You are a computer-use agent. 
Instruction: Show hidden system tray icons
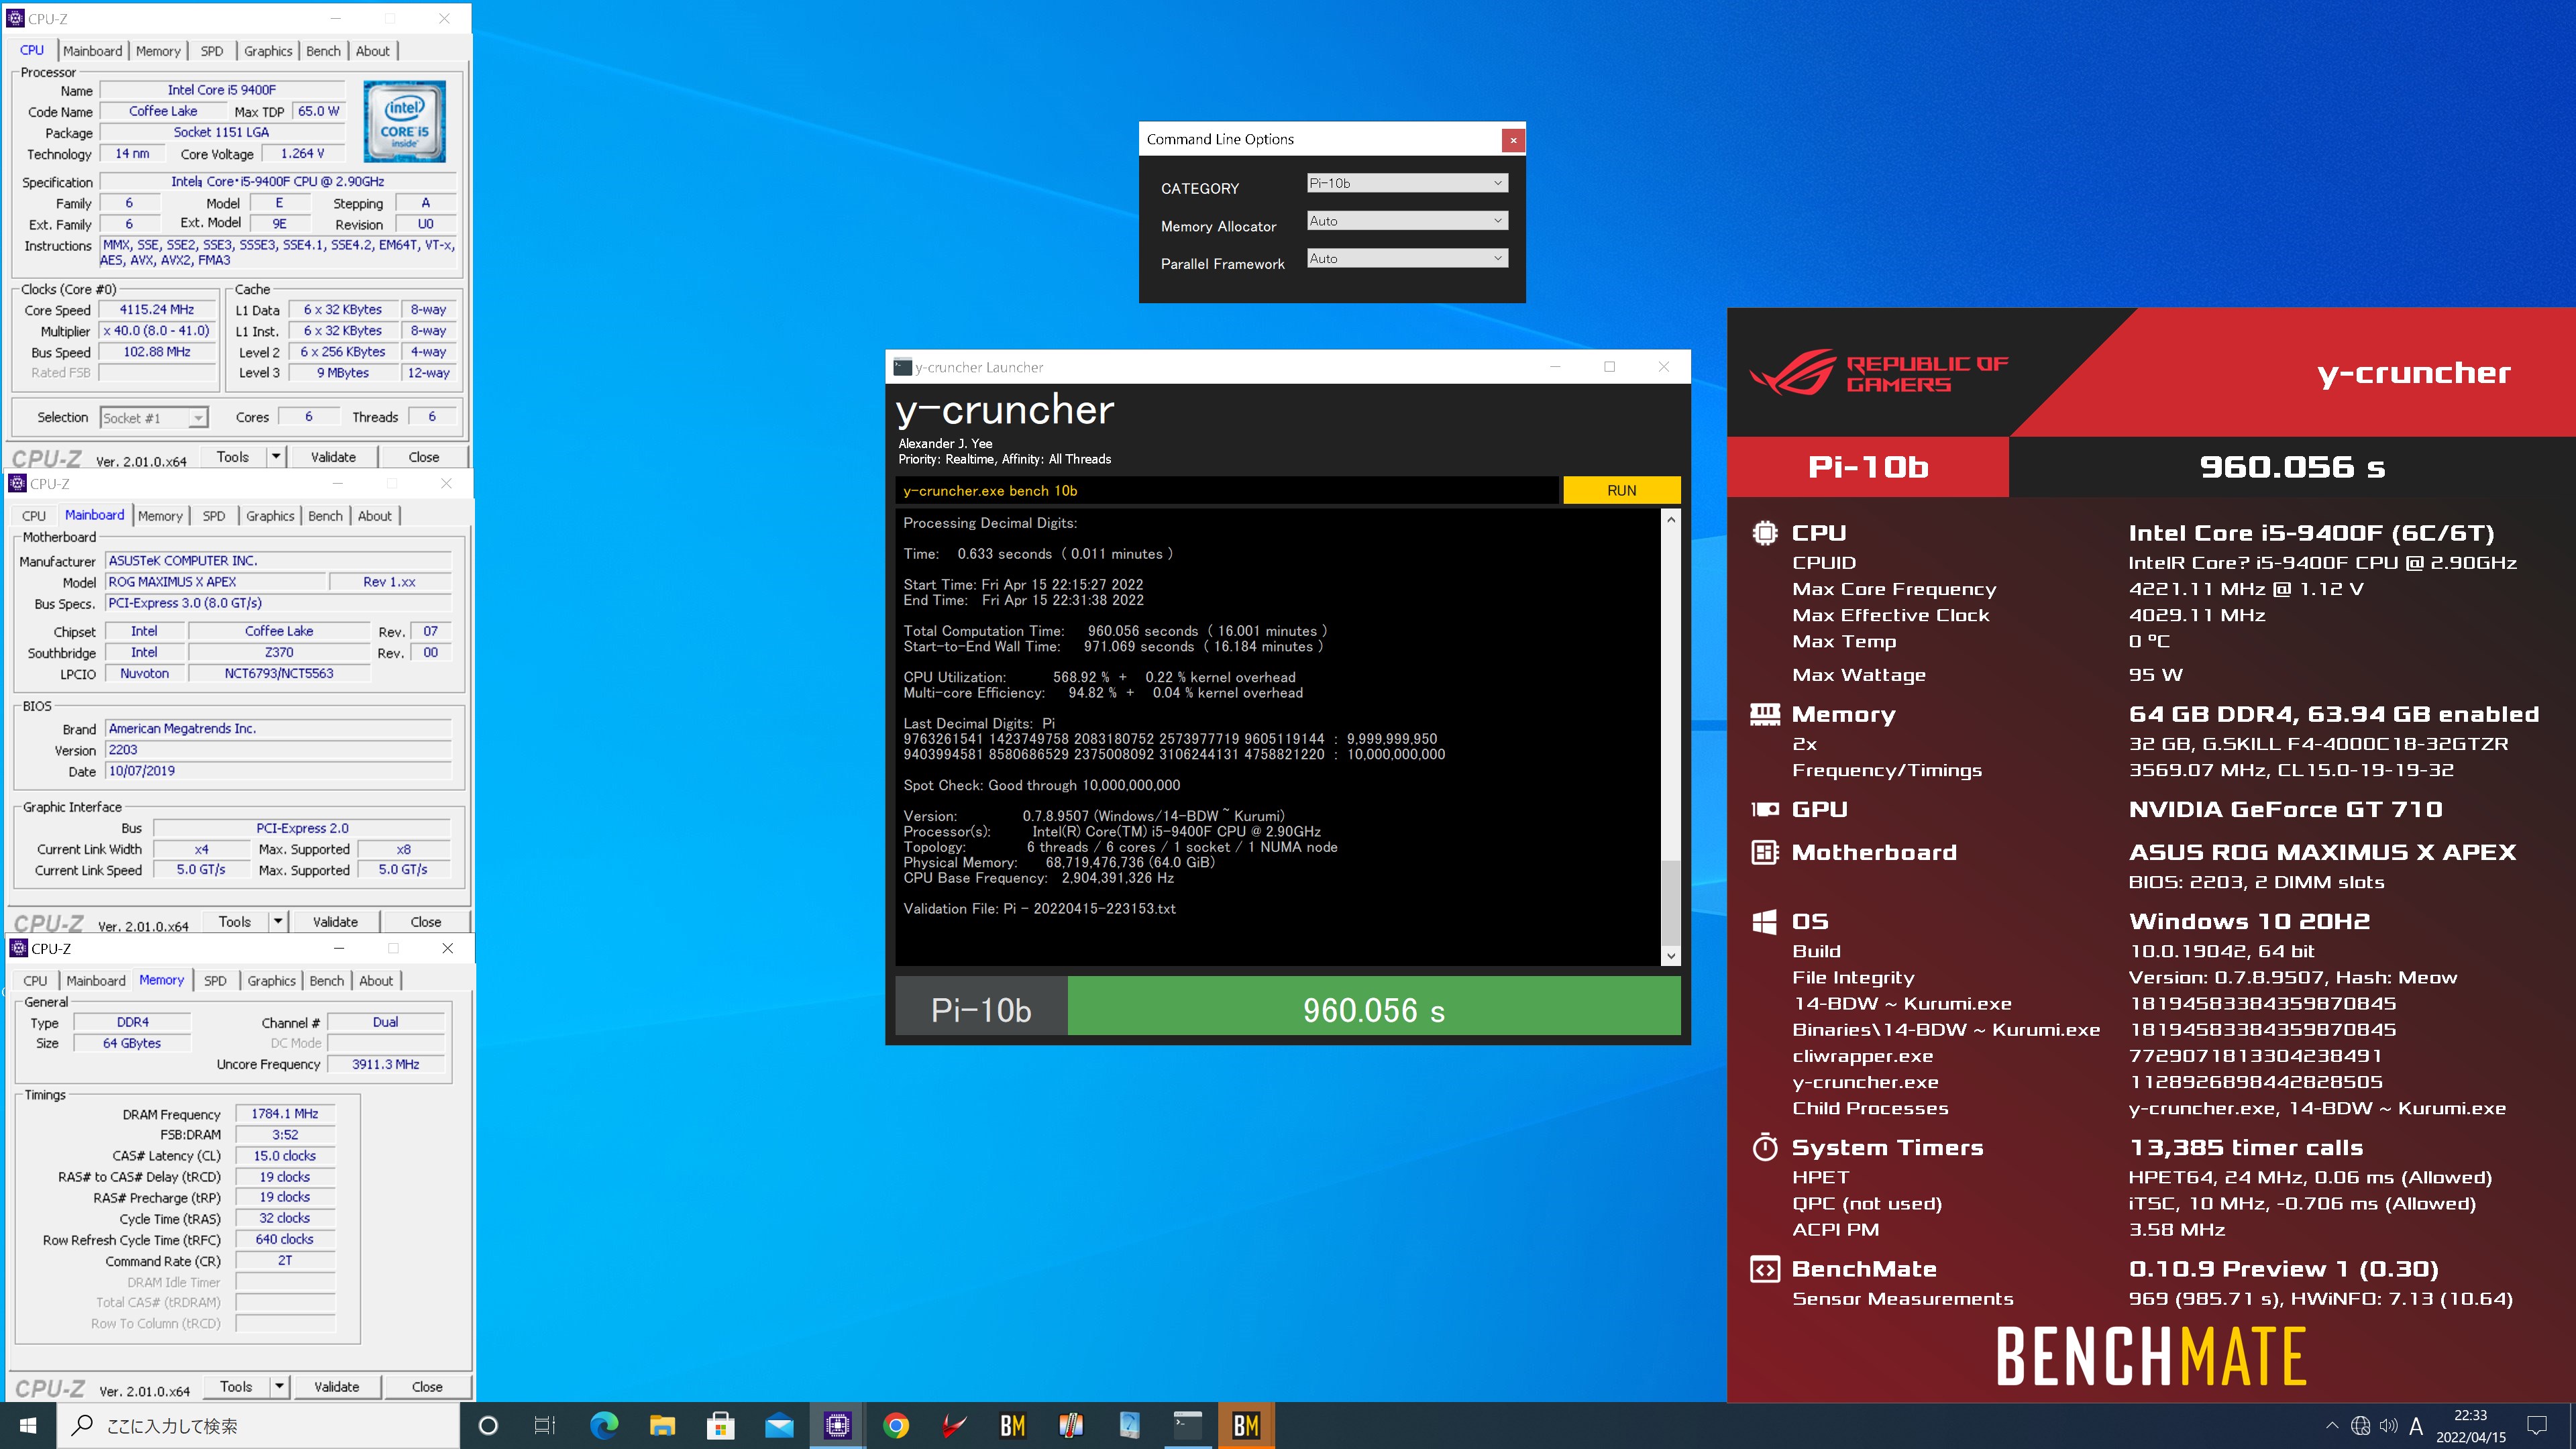[x=2332, y=1426]
